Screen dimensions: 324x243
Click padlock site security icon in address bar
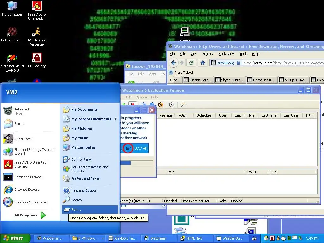tap(238, 63)
